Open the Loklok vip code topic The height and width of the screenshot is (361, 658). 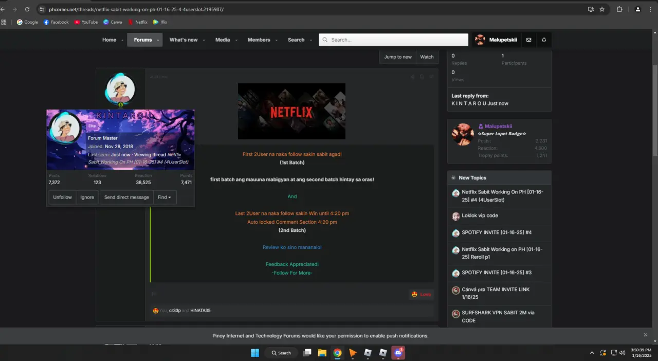pyautogui.click(x=480, y=215)
